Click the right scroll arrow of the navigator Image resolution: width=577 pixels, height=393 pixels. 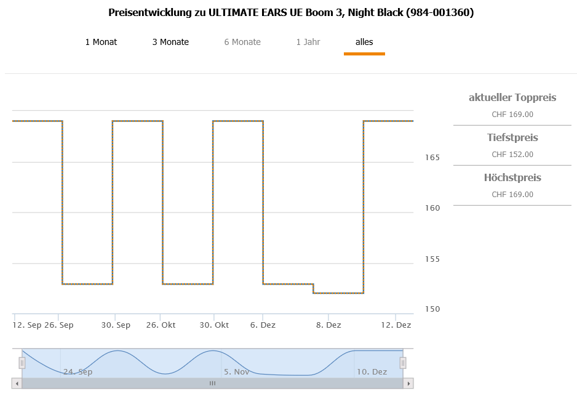tap(408, 383)
